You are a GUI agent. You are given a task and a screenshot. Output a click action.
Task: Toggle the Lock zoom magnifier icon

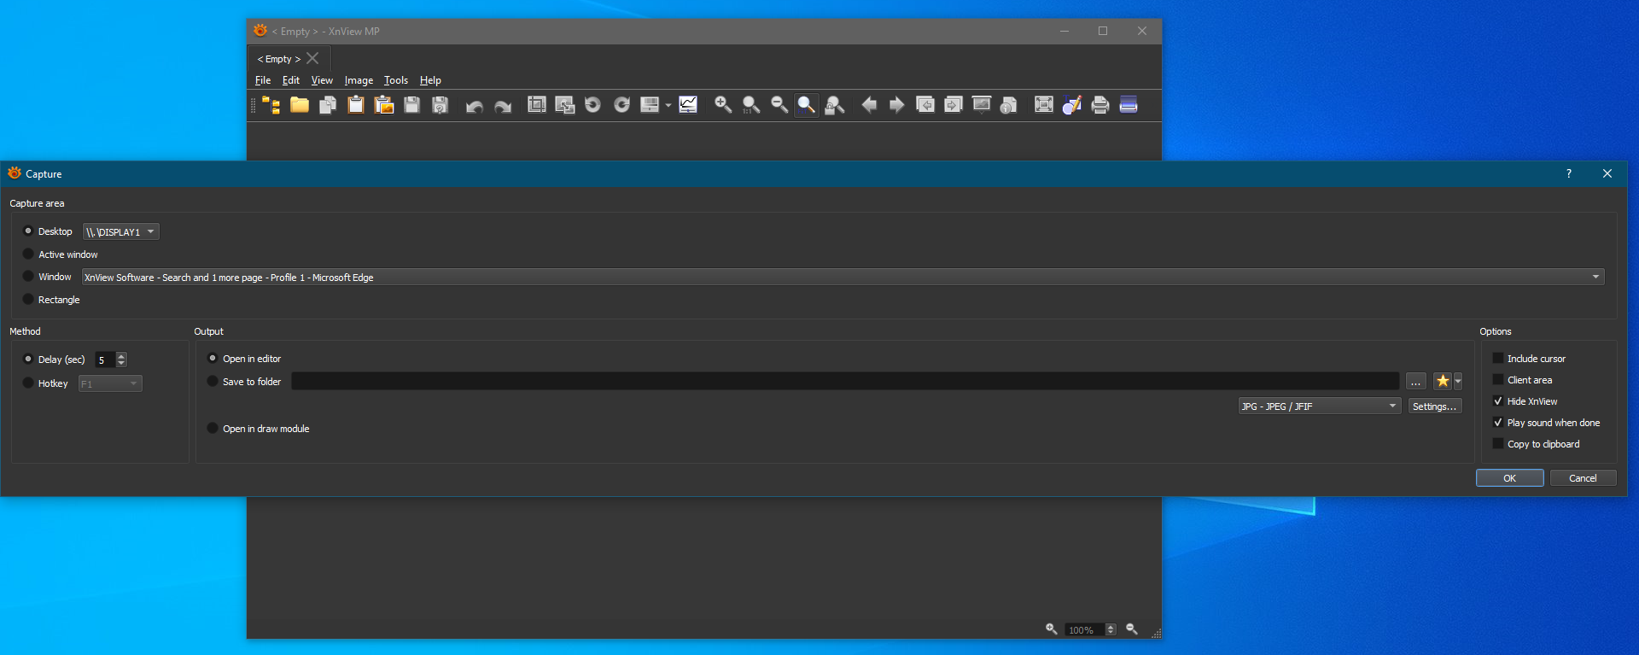[835, 105]
